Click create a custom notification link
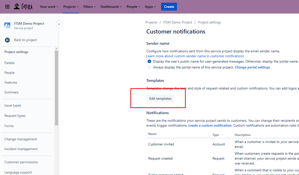299x175 pixels. point(210,126)
